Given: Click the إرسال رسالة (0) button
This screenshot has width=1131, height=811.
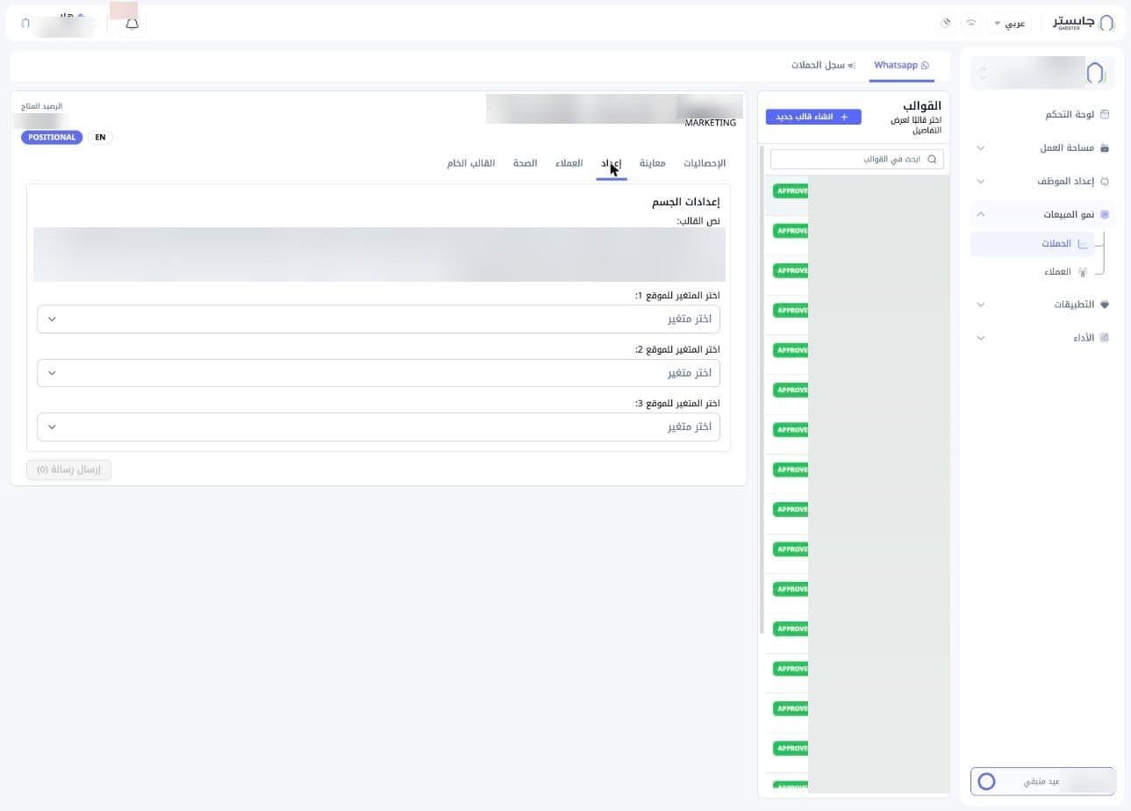Looking at the screenshot, I should click(x=69, y=470).
